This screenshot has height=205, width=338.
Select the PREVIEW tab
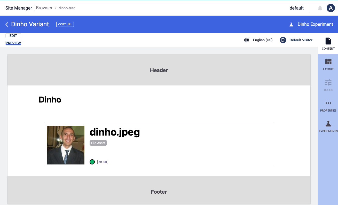[13, 43]
